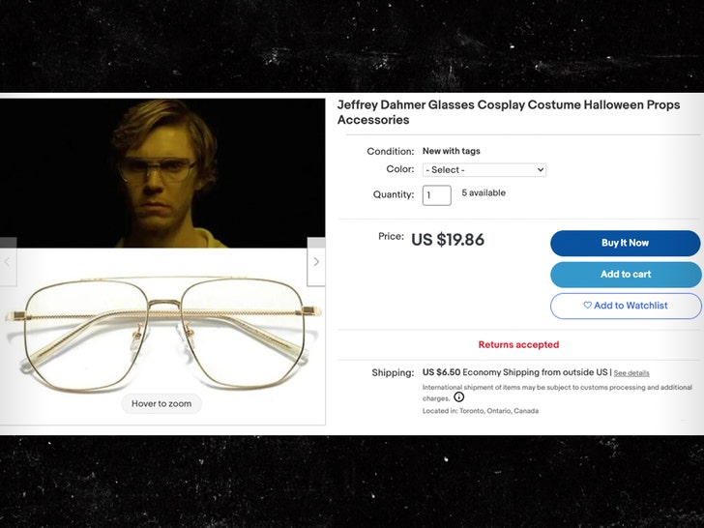Add the glasses to cart
Image resolution: width=704 pixels, height=528 pixels.
626,275
